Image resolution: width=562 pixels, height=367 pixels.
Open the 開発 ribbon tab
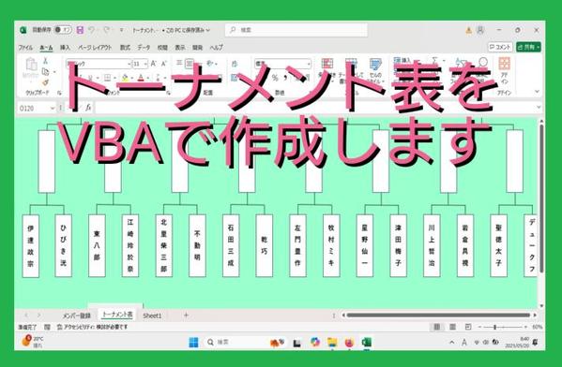tap(197, 47)
